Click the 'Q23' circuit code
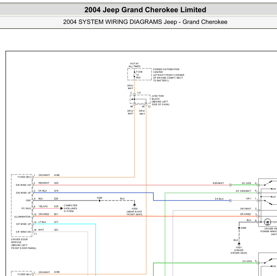 coord(56,183)
